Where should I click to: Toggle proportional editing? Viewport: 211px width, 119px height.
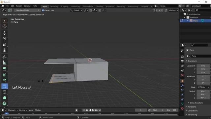100,10
